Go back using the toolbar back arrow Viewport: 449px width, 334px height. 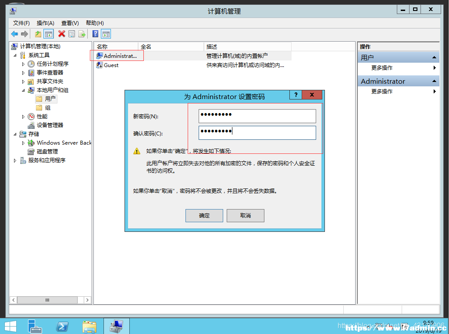(x=14, y=34)
